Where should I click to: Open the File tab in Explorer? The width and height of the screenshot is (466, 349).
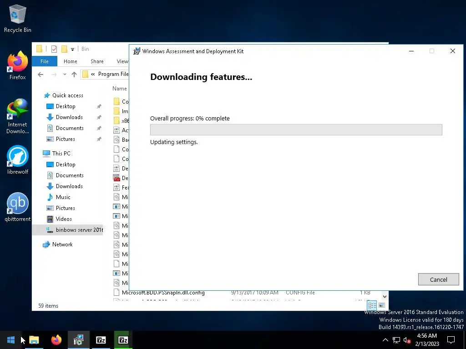tap(44, 61)
